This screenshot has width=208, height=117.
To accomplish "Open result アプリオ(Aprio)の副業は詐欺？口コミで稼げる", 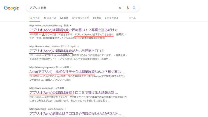I will [74, 93].
